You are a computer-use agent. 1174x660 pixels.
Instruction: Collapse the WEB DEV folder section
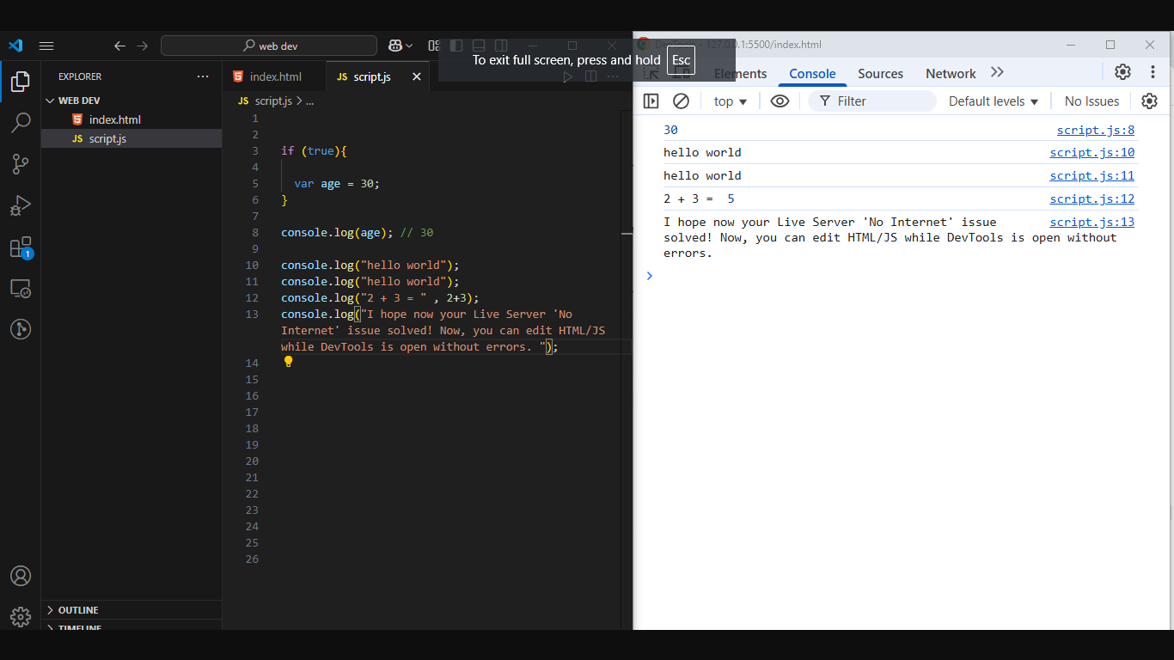[131, 101]
